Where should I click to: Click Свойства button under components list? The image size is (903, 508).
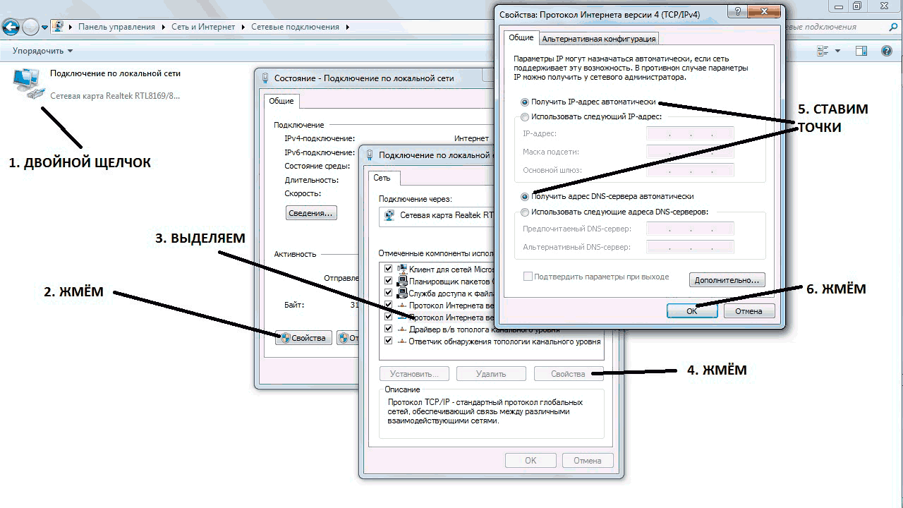pos(568,374)
